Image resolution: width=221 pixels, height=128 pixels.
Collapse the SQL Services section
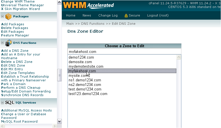[x=2, y=103]
